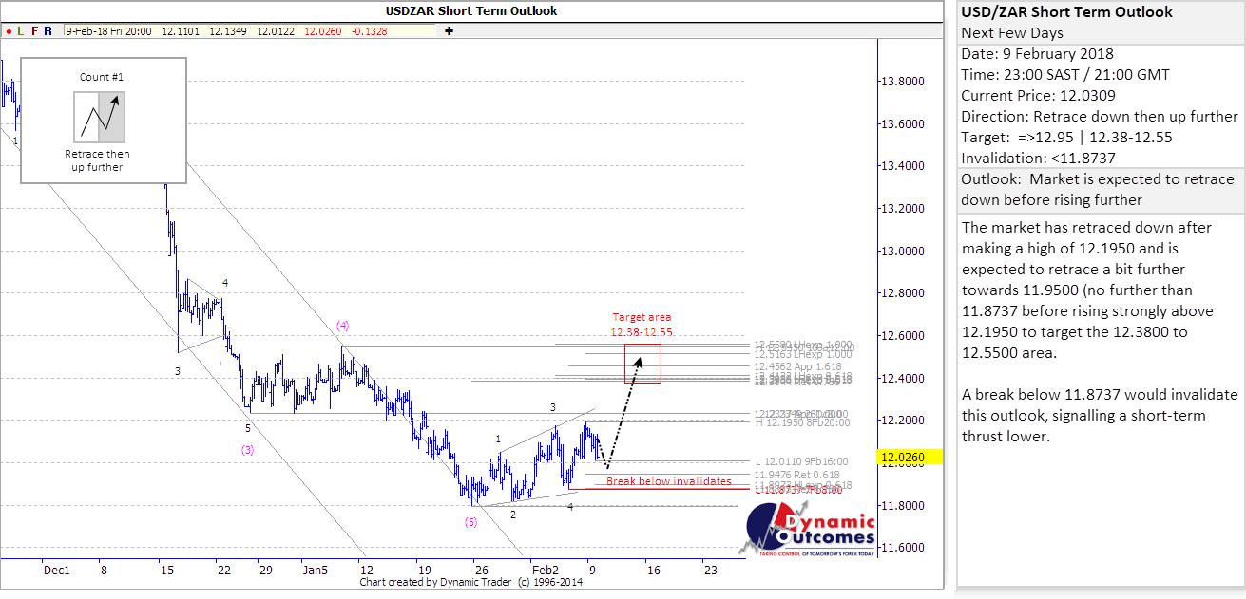Click the red Target area 12.38-12.55 label
This screenshot has height=599, width=1246.
coord(642,325)
